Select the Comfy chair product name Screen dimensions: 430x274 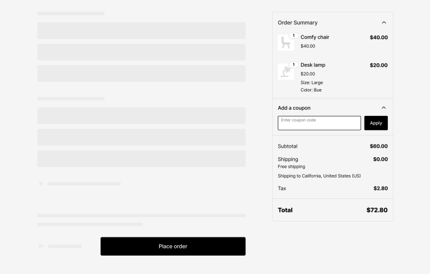pyautogui.click(x=315, y=37)
